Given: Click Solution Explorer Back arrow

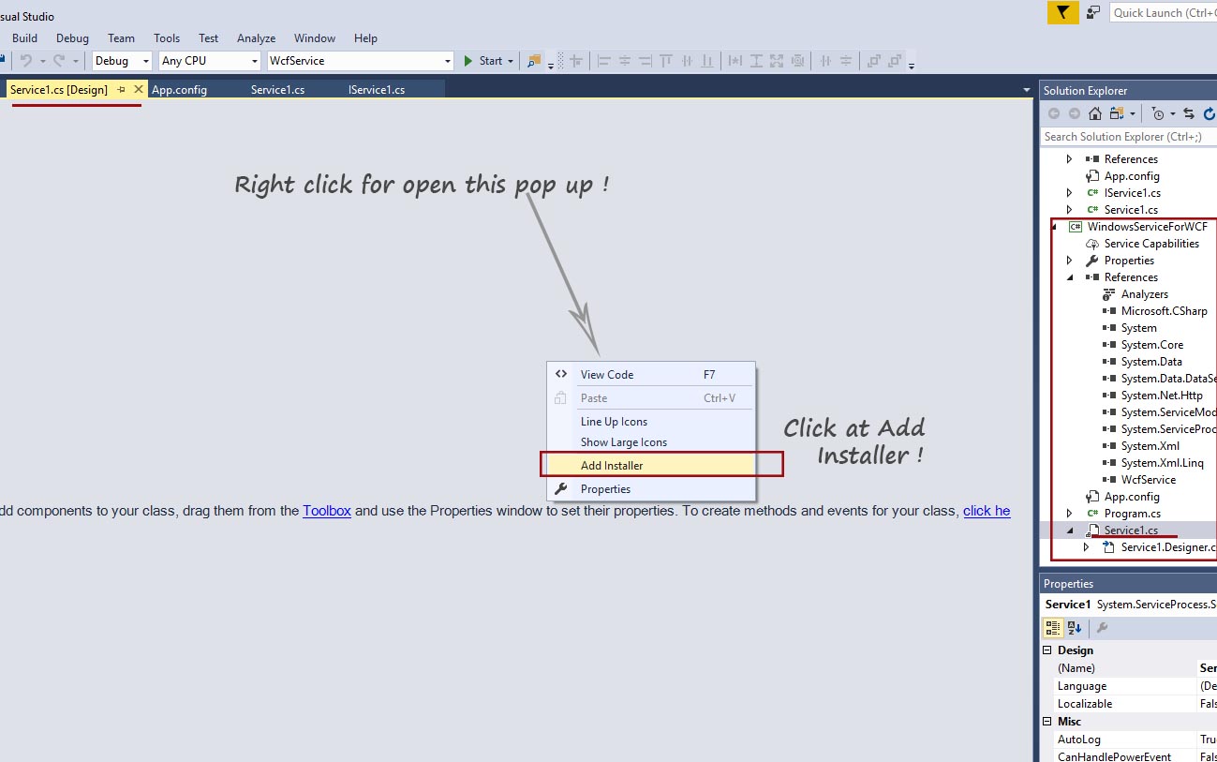Looking at the screenshot, I should coord(1054,113).
